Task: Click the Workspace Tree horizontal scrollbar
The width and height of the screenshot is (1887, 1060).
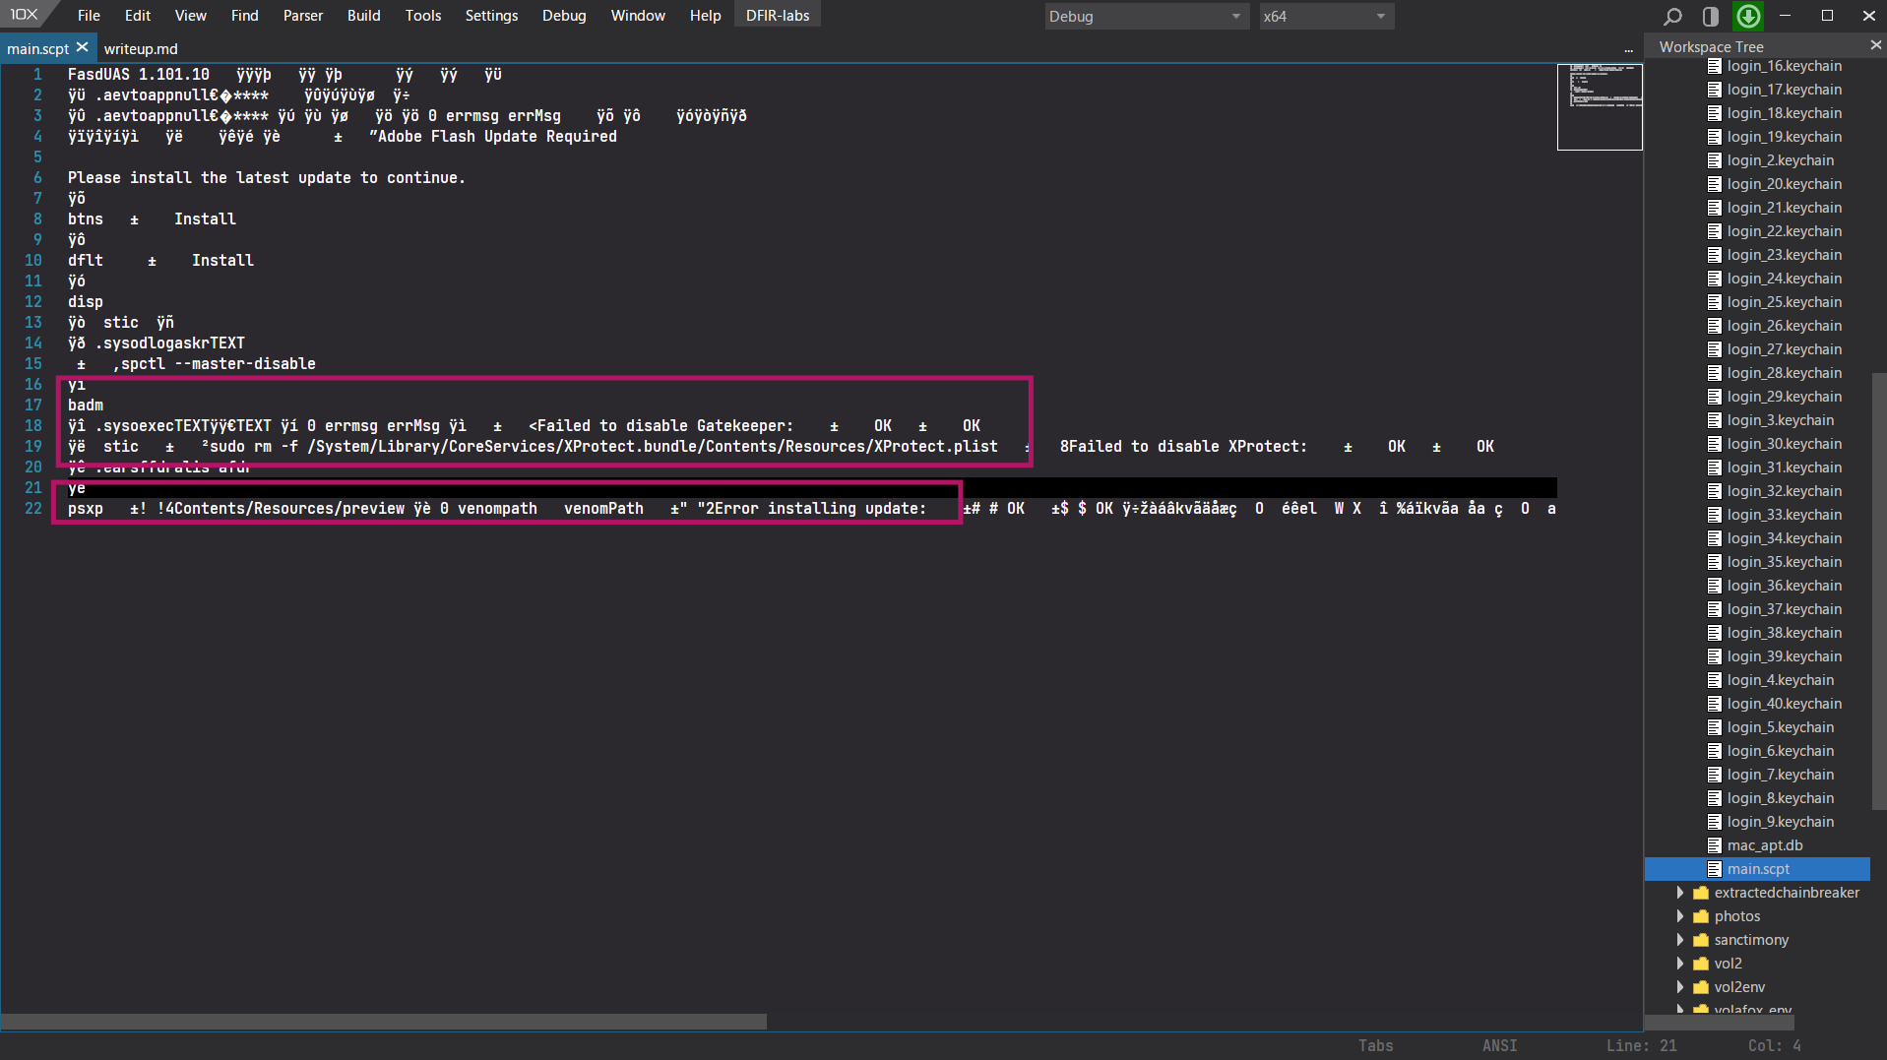Action: [x=1721, y=1023]
